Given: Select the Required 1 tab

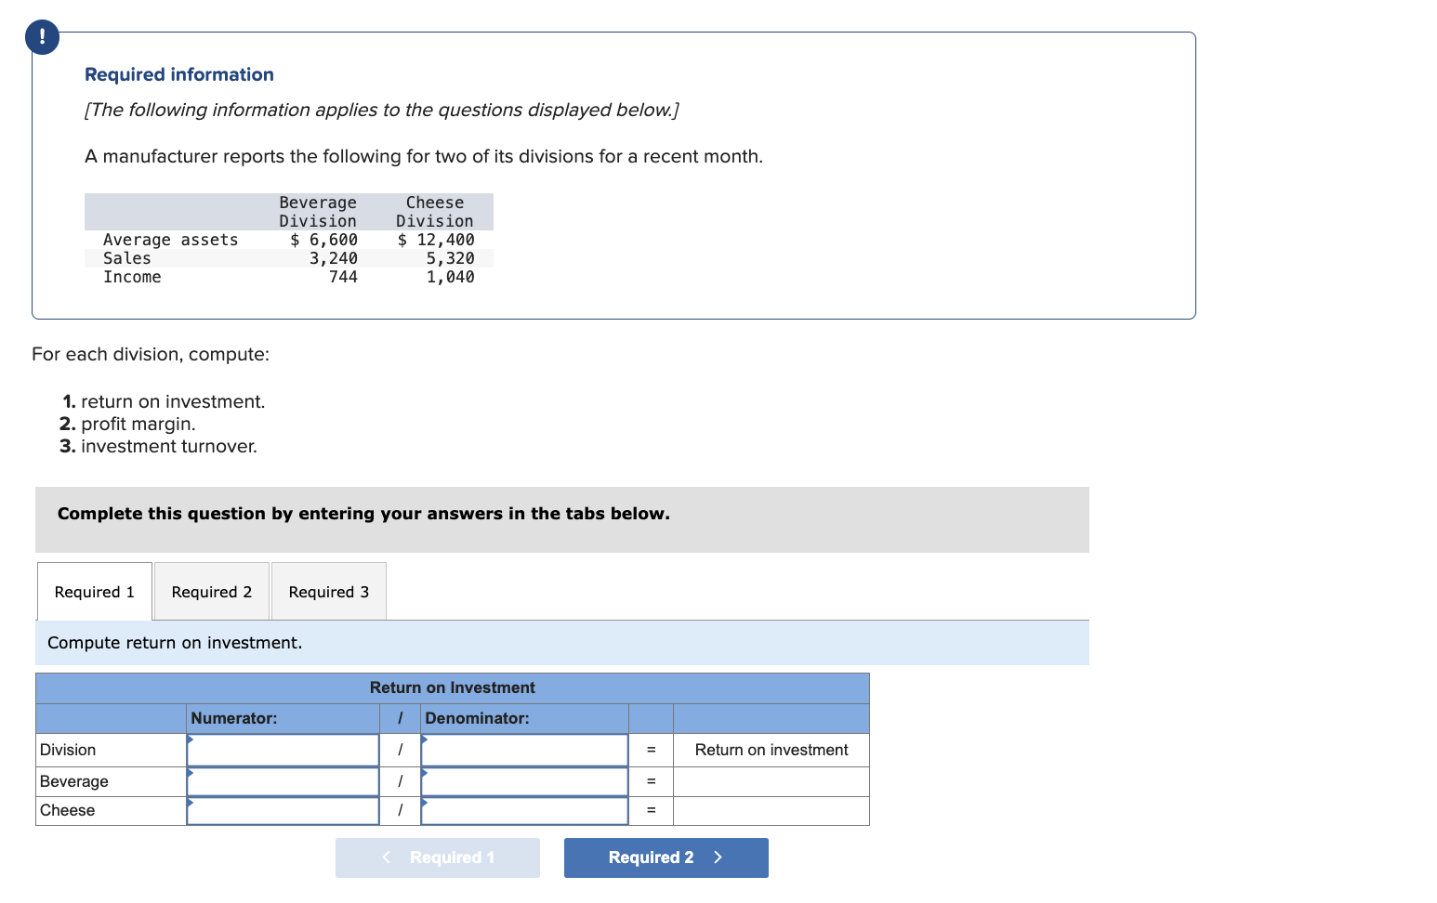Looking at the screenshot, I should (93, 591).
